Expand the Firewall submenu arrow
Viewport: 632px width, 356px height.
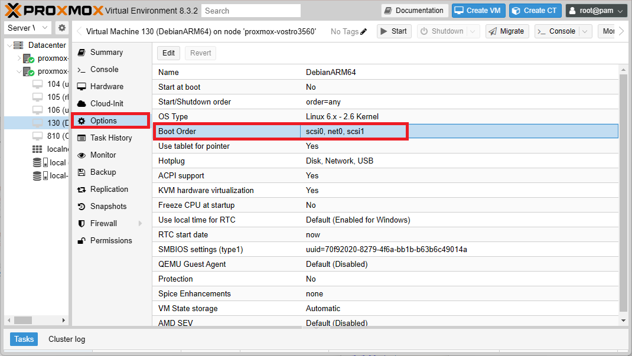point(140,224)
